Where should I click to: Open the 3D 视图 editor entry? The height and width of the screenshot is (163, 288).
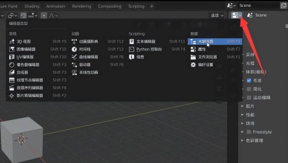click(x=38, y=41)
